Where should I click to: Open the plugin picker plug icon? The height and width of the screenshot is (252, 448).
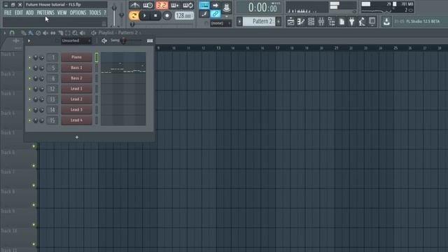(x=351, y=22)
